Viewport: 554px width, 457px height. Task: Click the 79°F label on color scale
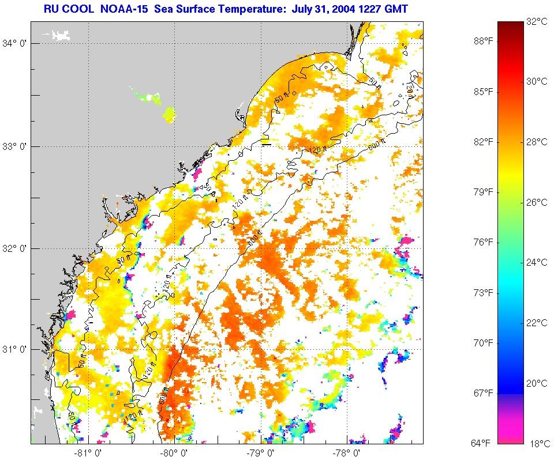pyautogui.click(x=484, y=192)
